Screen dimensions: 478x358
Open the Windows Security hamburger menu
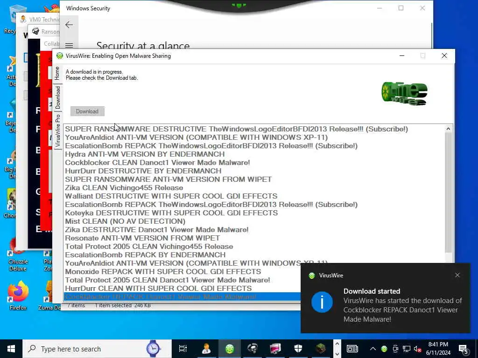(x=69, y=46)
